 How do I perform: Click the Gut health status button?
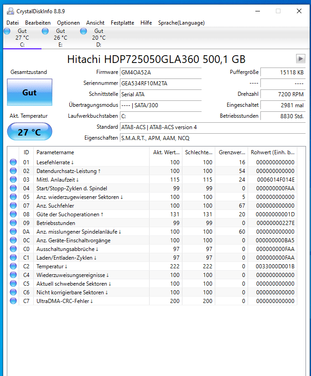(x=30, y=92)
